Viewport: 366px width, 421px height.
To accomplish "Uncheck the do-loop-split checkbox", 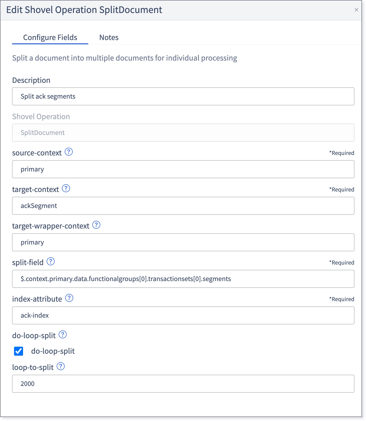I will click(19, 351).
